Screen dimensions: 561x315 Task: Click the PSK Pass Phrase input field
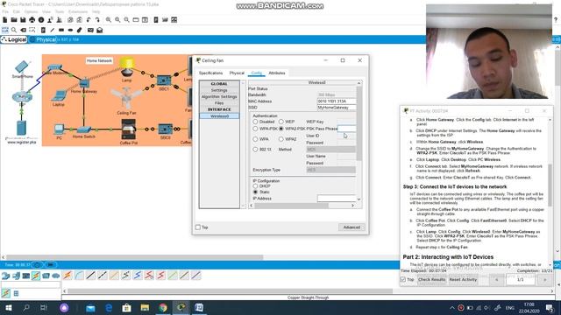(347, 129)
